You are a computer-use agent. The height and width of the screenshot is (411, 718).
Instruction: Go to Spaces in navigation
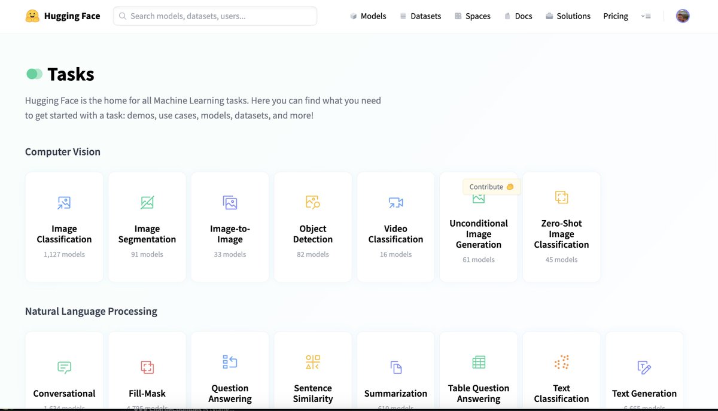(x=472, y=16)
